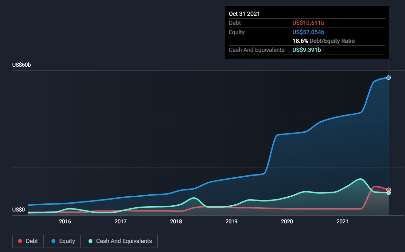Click Cash And Equivalents label in tooltip

(257, 50)
